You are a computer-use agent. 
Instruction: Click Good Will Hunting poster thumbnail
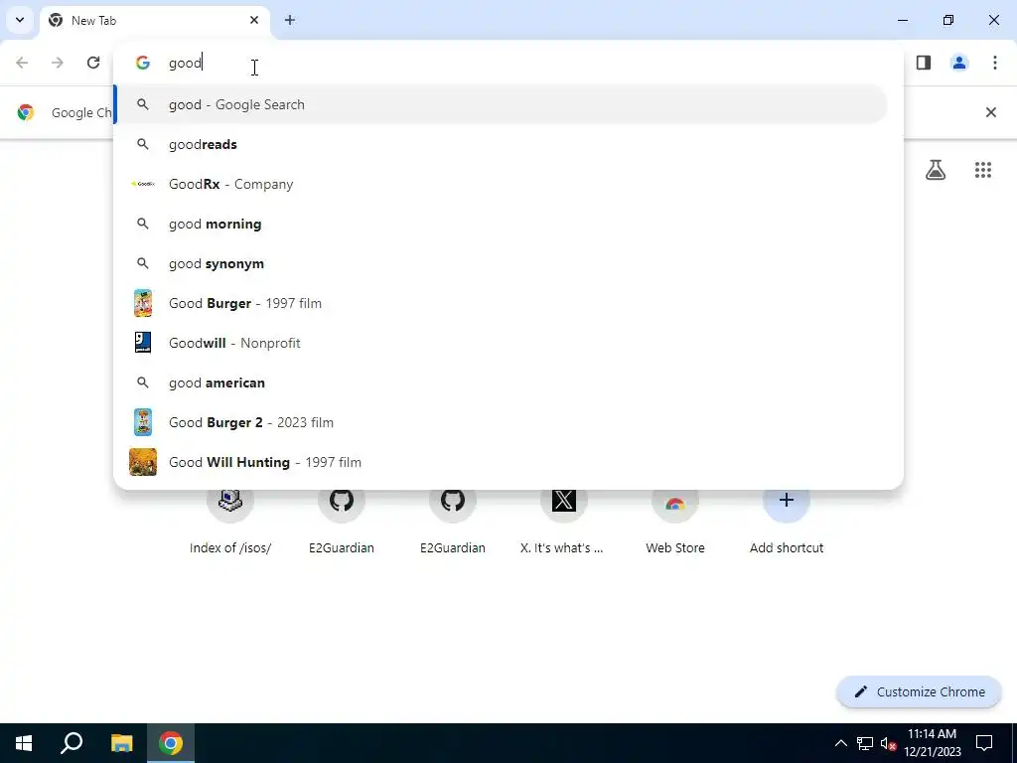click(x=143, y=462)
